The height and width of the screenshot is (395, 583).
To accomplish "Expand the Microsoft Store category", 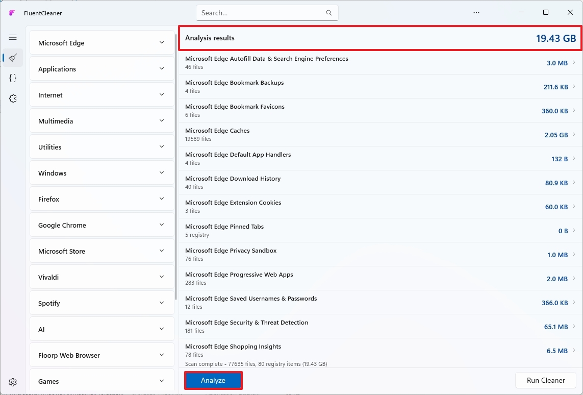I will coord(102,251).
